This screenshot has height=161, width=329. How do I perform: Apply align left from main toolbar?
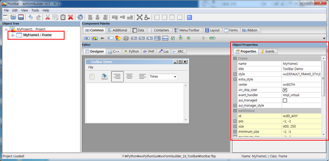(x=90, y=17)
